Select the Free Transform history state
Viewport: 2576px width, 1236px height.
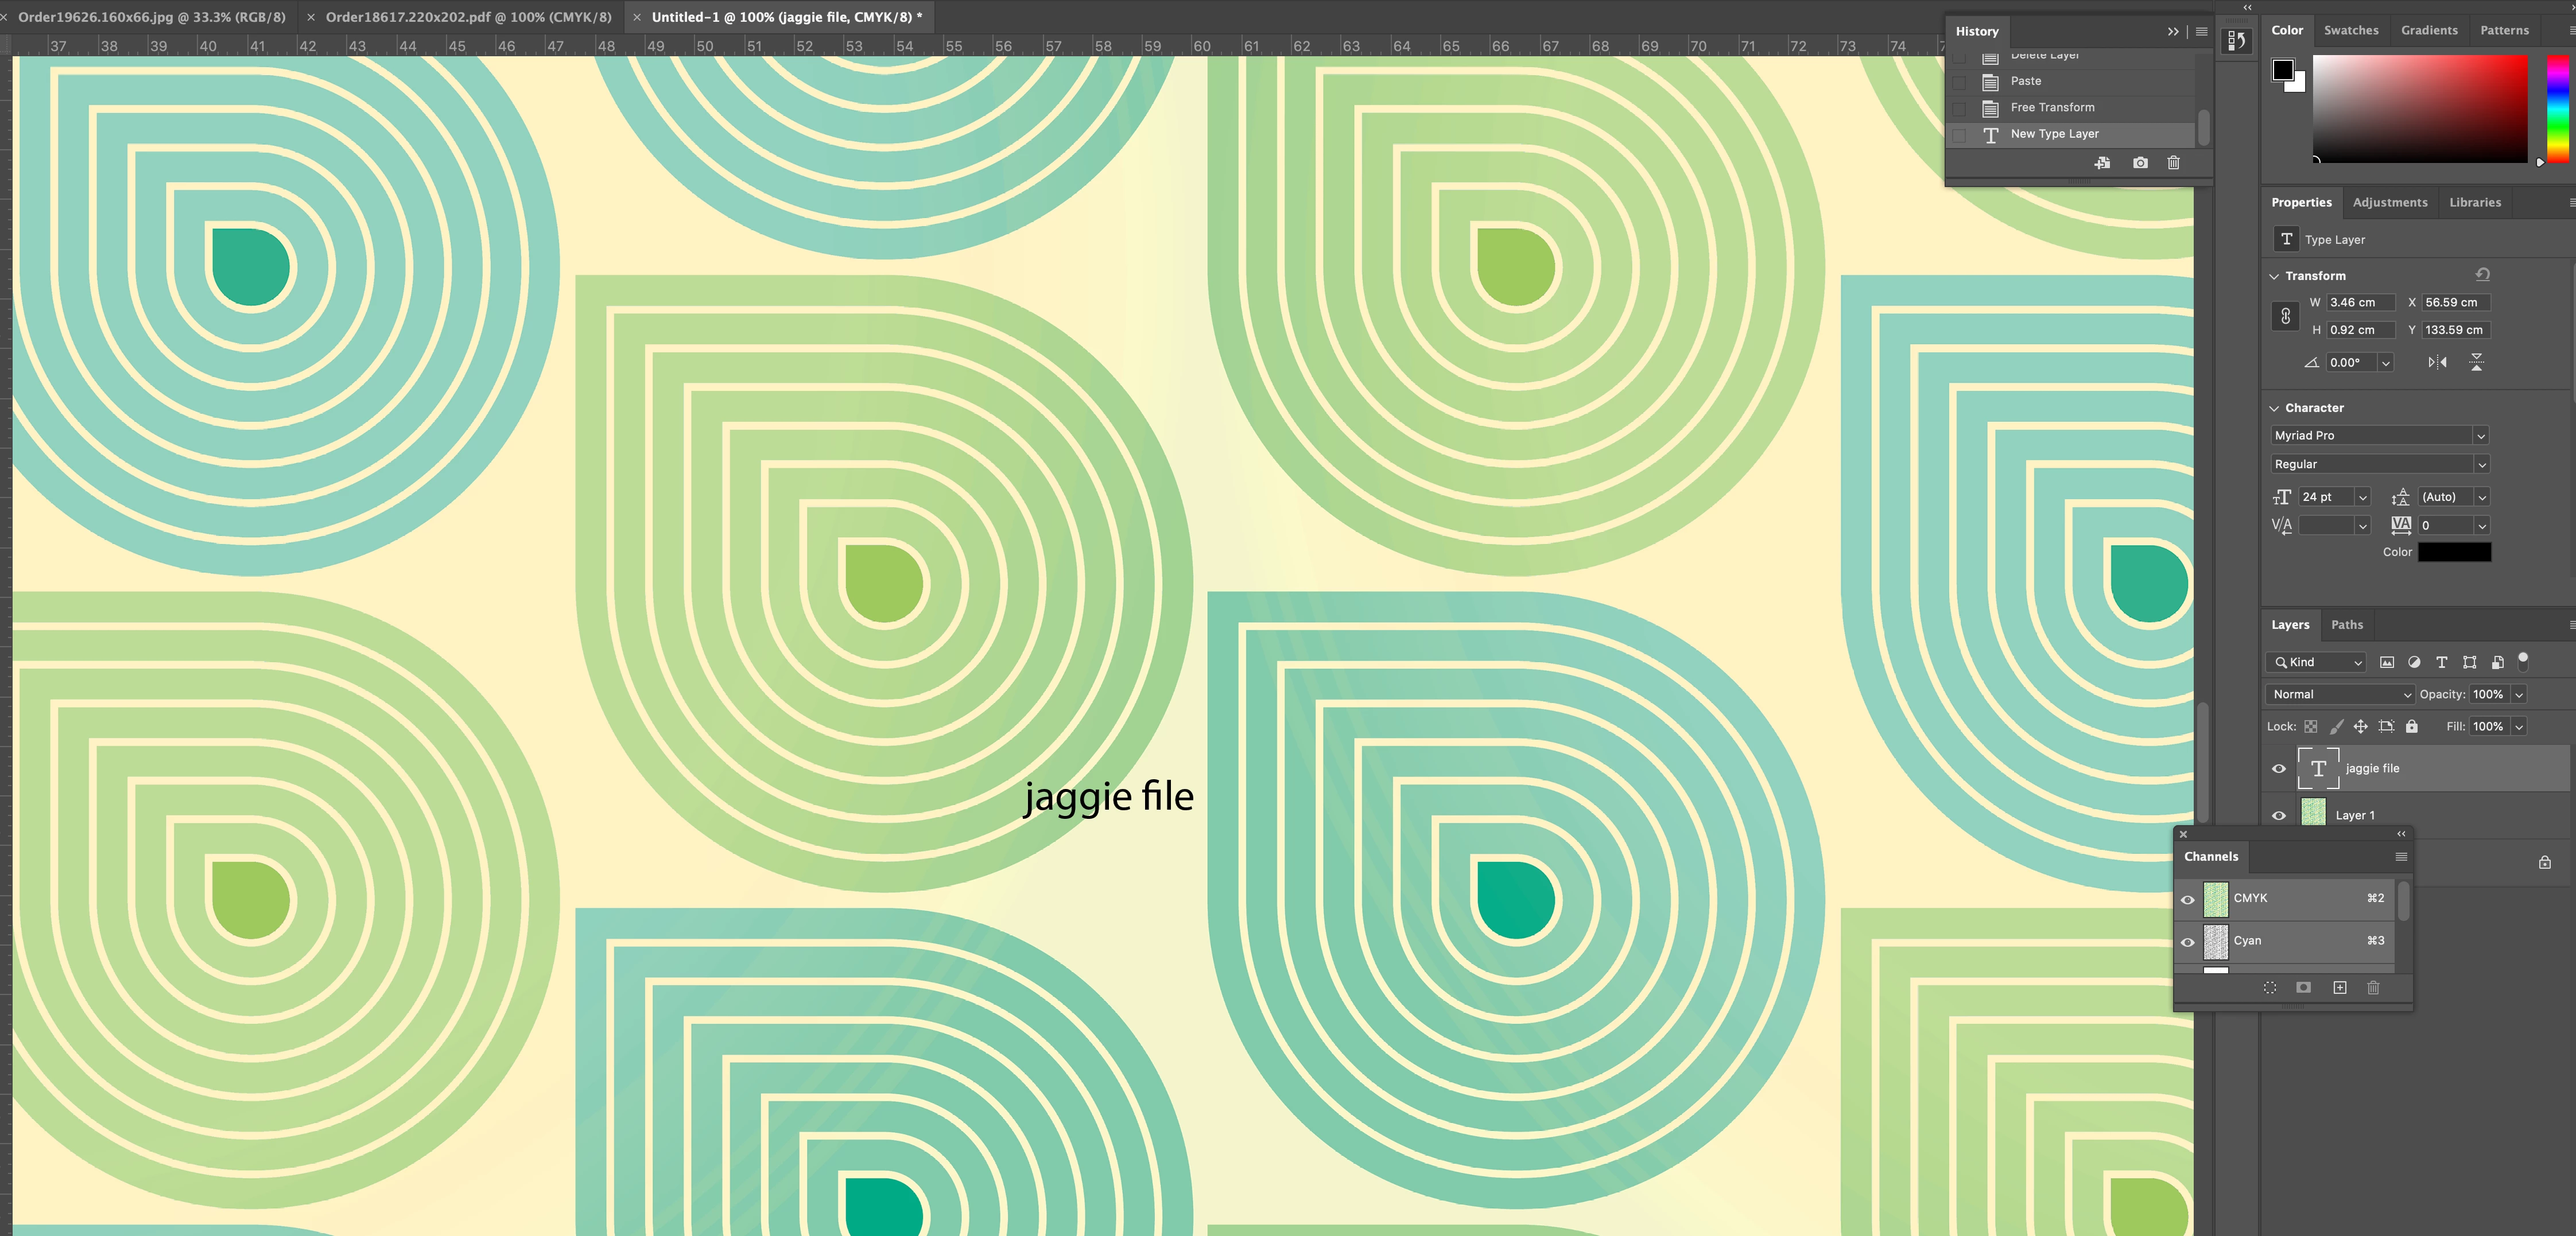pos(2052,107)
